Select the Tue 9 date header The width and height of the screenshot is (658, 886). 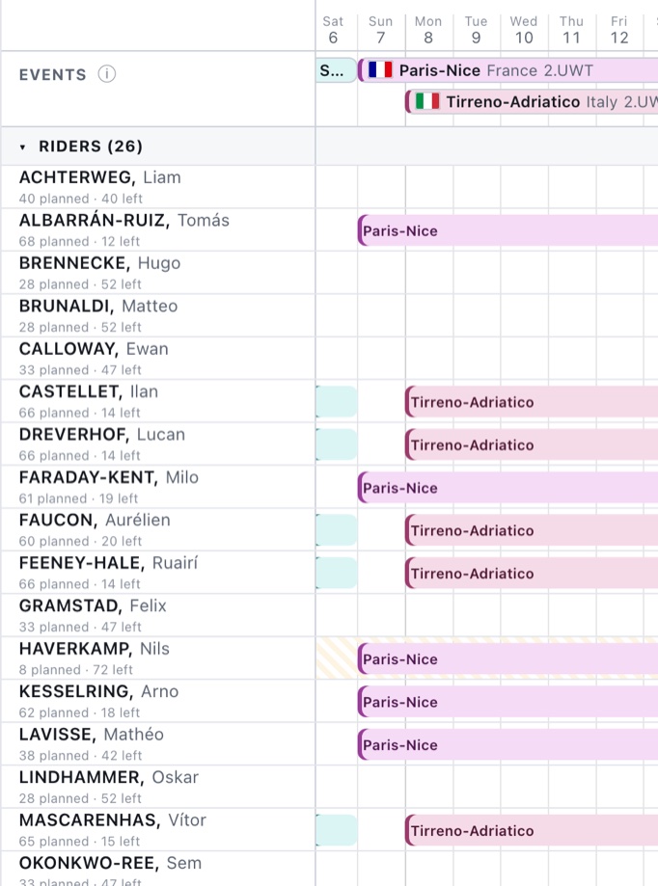(476, 29)
